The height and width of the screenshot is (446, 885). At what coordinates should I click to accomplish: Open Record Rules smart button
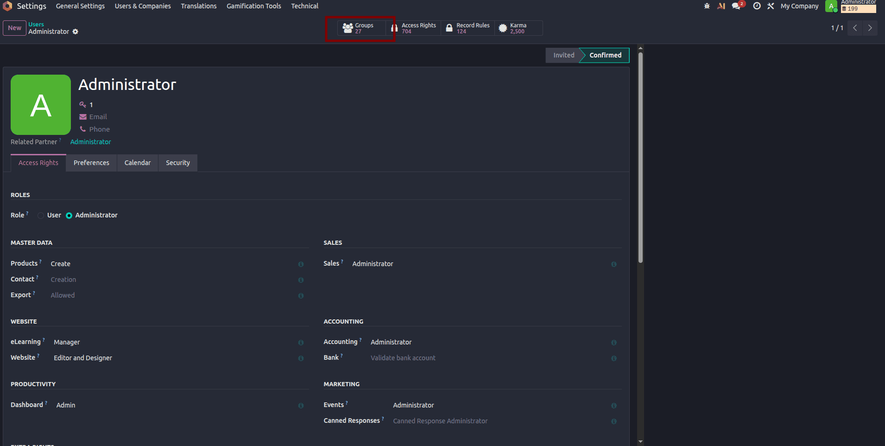[x=468, y=28]
